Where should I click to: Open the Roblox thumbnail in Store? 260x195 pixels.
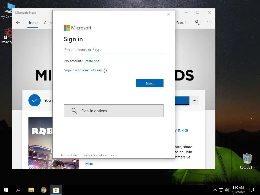pos(40,143)
